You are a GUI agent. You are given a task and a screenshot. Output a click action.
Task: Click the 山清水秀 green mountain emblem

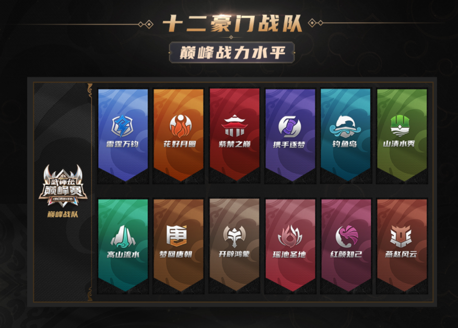[x=400, y=125]
